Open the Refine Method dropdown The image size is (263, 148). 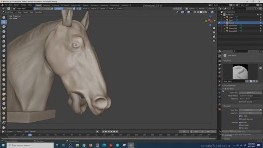(250, 96)
